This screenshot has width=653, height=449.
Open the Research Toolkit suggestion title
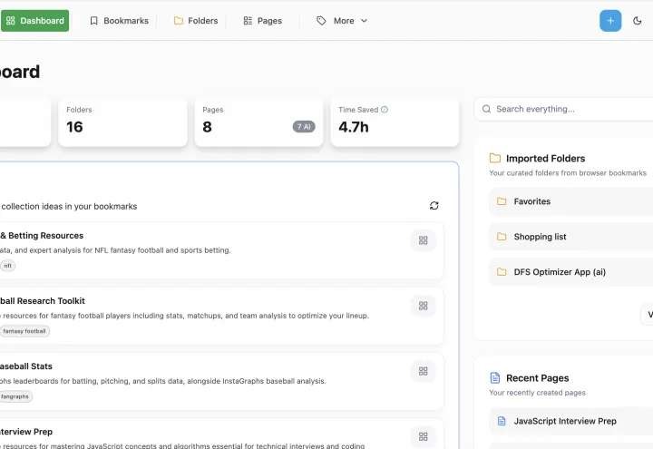coord(43,301)
